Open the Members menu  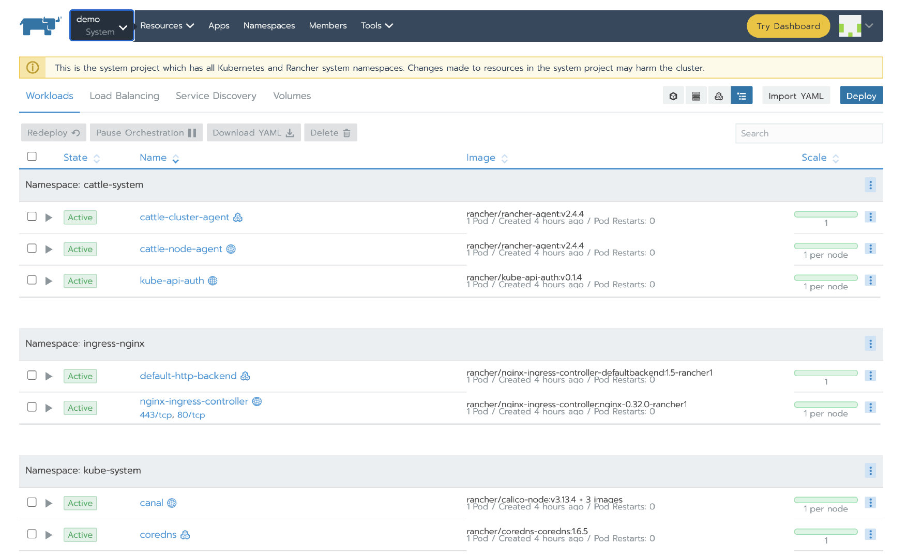(x=328, y=25)
